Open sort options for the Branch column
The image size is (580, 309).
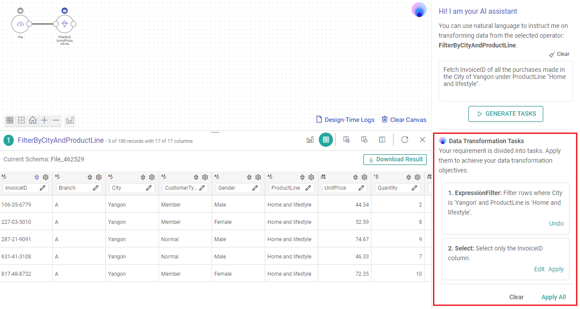click(x=90, y=177)
